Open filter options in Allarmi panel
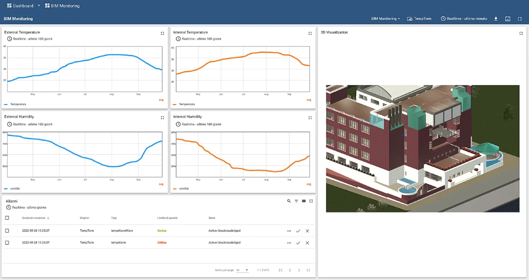Screen dimensions: 529x280 (x=296, y=201)
